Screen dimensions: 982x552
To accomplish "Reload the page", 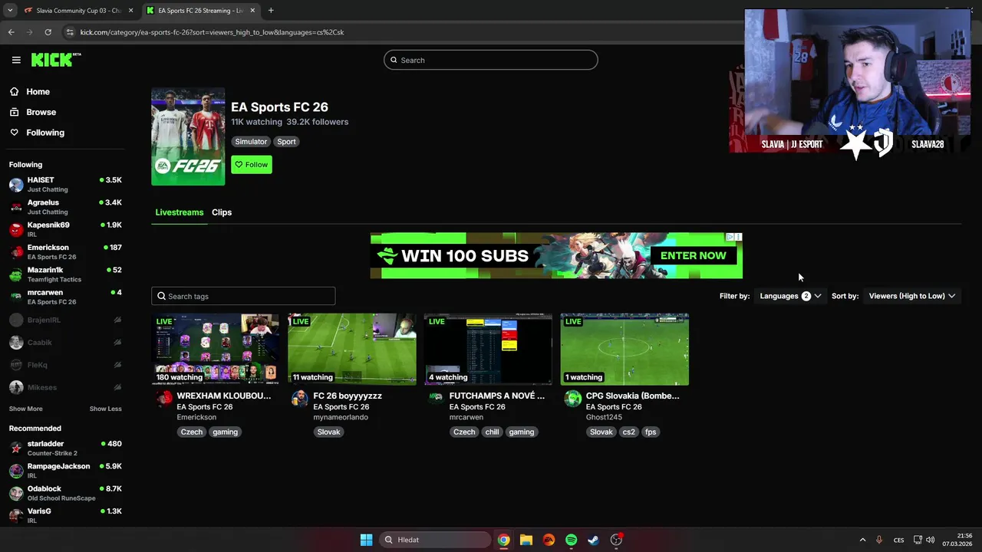I will point(48,32).
